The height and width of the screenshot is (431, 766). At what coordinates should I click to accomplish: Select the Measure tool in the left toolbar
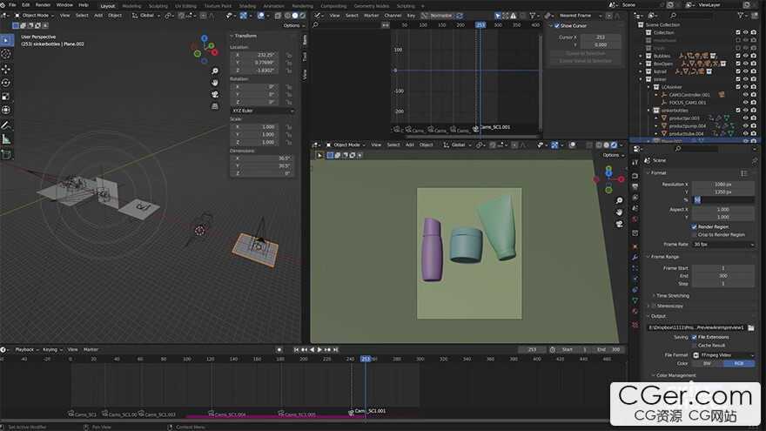[x=6, y=139]
